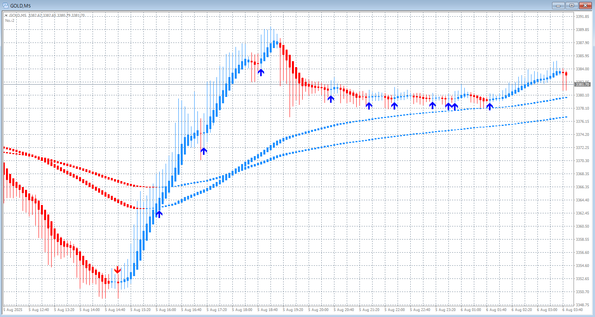
Task: Expand the triangle dropdown beside chart symbol label
Action: 6,15
